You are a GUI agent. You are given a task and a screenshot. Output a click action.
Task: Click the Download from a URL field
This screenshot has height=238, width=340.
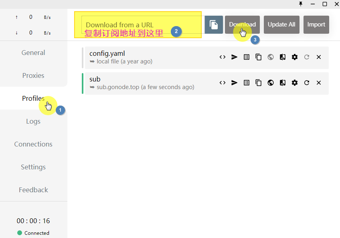pos(140,25)
